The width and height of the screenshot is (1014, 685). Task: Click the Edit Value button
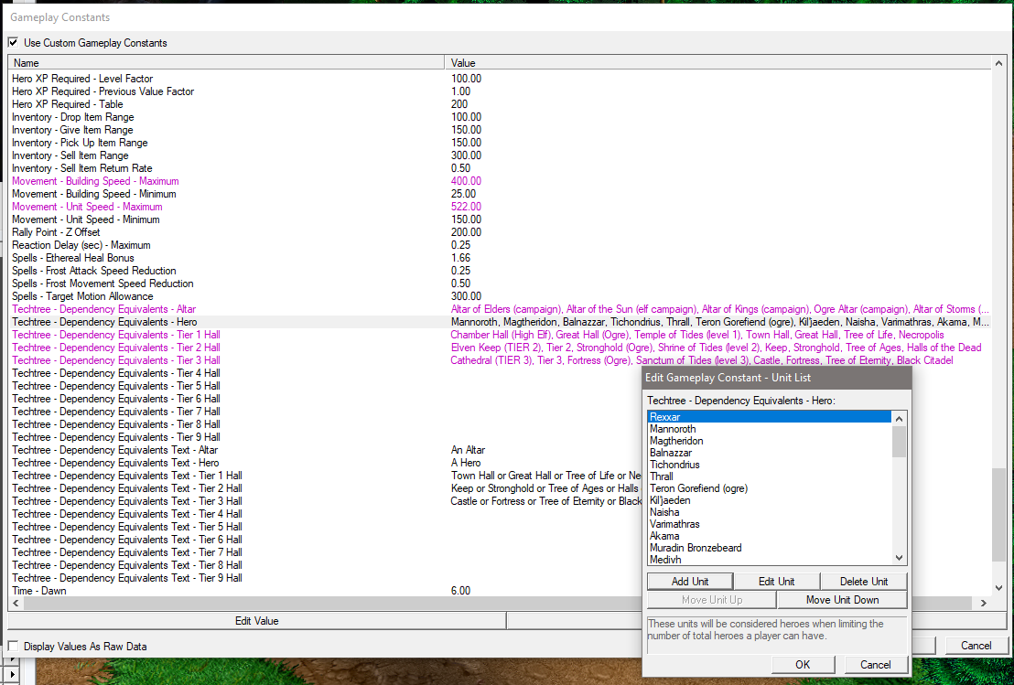257,620
